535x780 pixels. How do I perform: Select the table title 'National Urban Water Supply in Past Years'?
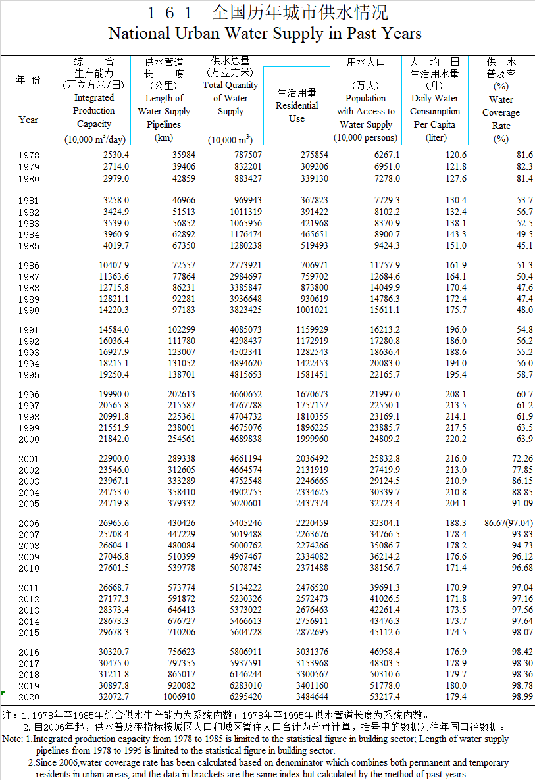(265, 34)
